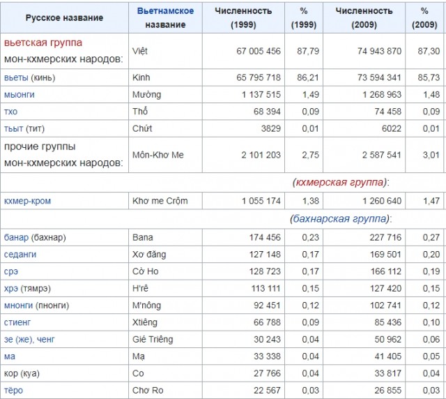Follow the 'срэ' link
Viewport: 446px width, 399px height.
(11, 271)
